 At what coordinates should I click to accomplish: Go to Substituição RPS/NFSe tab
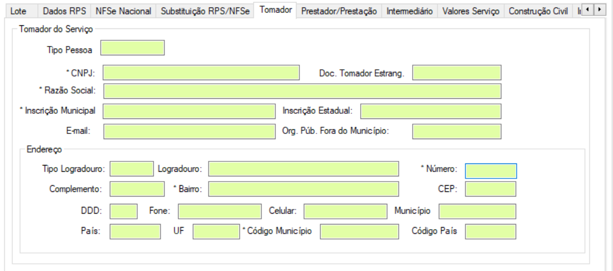pyautogui.click(x=206, y=10)
